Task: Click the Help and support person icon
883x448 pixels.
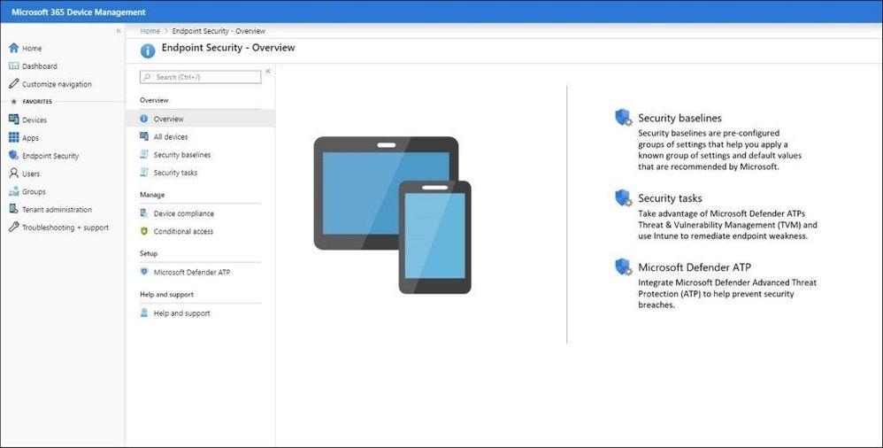Action: 144,313
